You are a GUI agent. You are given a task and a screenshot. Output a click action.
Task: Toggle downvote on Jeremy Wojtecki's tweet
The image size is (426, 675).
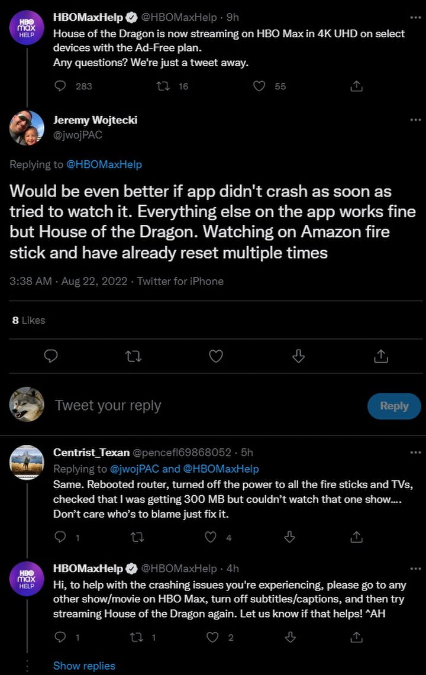(x=299, y=356)
